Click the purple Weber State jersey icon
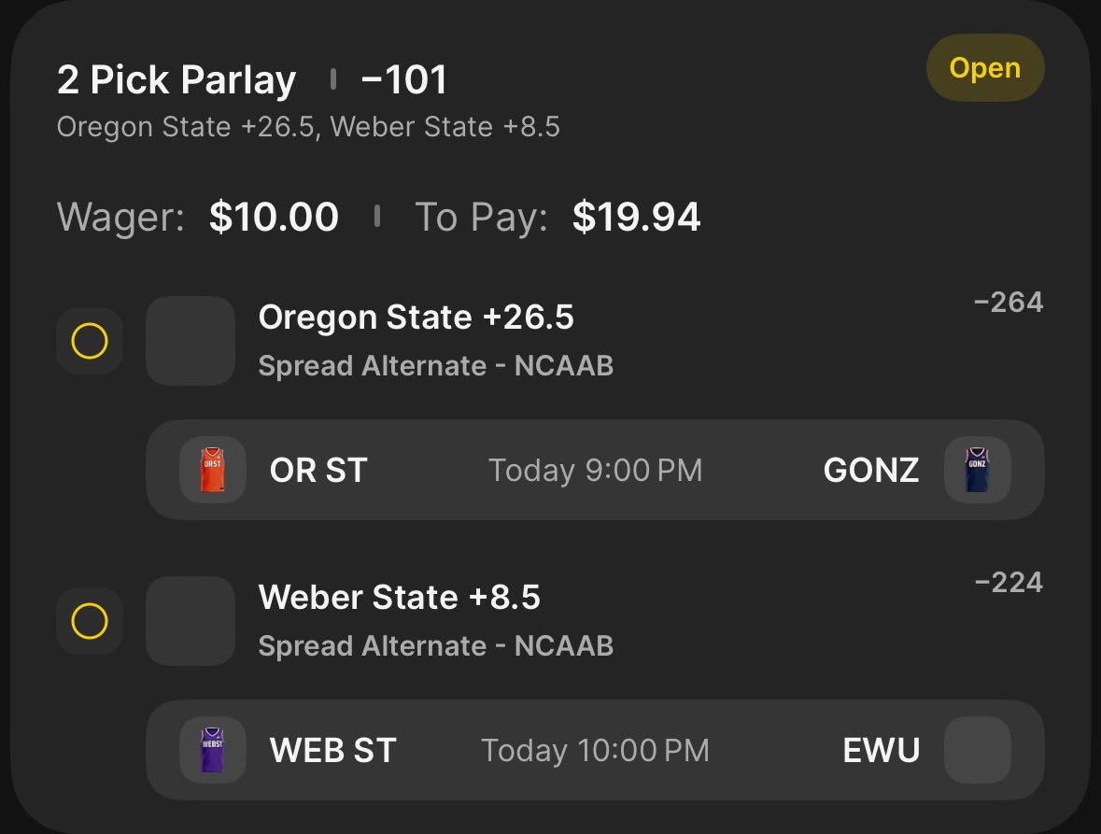Image resolution: width=1101 pixels, height=834 pixels. 213,750
